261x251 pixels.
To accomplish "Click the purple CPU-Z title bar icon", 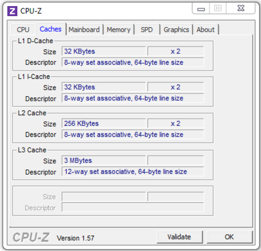I will pyautogui.click(x=12, y=11).
